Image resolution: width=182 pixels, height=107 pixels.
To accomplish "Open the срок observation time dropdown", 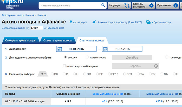I will click(x=135, y=66).
